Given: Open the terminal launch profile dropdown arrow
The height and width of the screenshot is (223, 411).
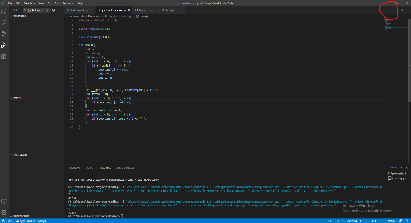Looking at the screenshot, I should 396,168.
